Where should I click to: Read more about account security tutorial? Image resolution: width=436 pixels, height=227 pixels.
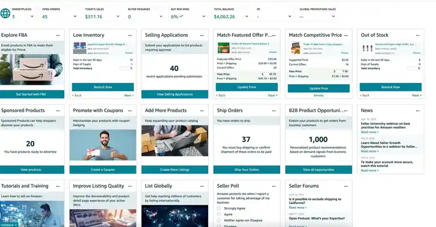pos(370,170)
